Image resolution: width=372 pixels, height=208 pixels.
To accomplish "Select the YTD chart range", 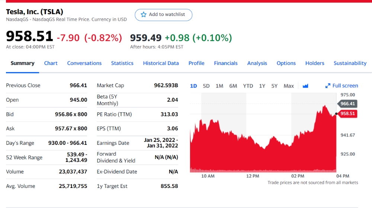I will tap(248, 86).
